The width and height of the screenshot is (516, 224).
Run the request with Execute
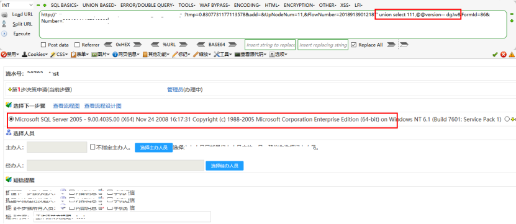point(4,34)
